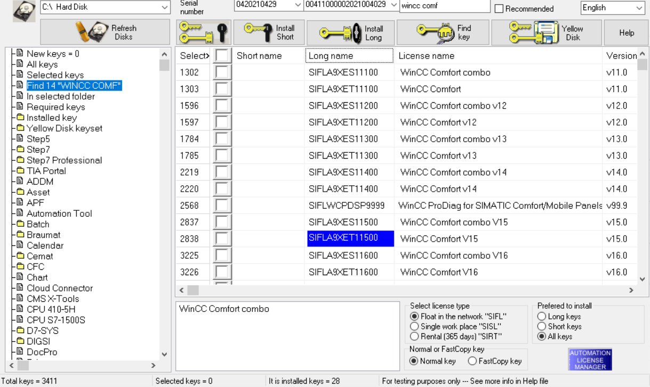The image size is (650, 387).
Task: Toggle the select-all checkbox in header
Action: (222, 56)
